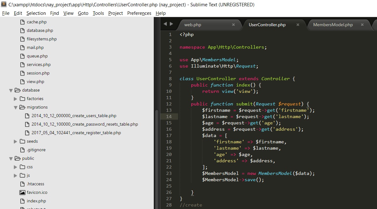Screen dimensions: 377x209
Task: Click the file icon next to cache.php
Action: tap(22, 22)
